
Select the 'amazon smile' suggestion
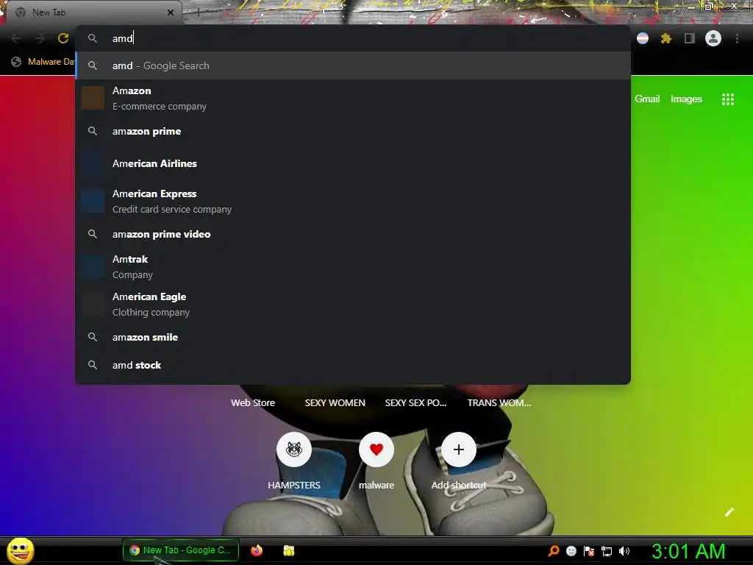coord(353,337)
